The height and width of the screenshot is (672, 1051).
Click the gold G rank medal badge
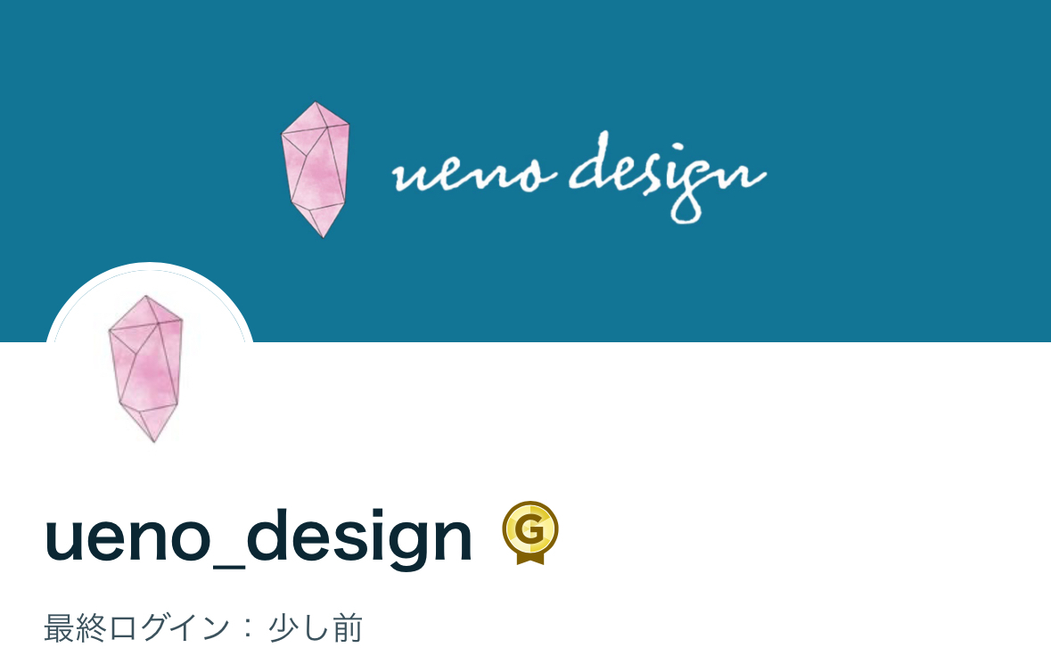(530, 533)
